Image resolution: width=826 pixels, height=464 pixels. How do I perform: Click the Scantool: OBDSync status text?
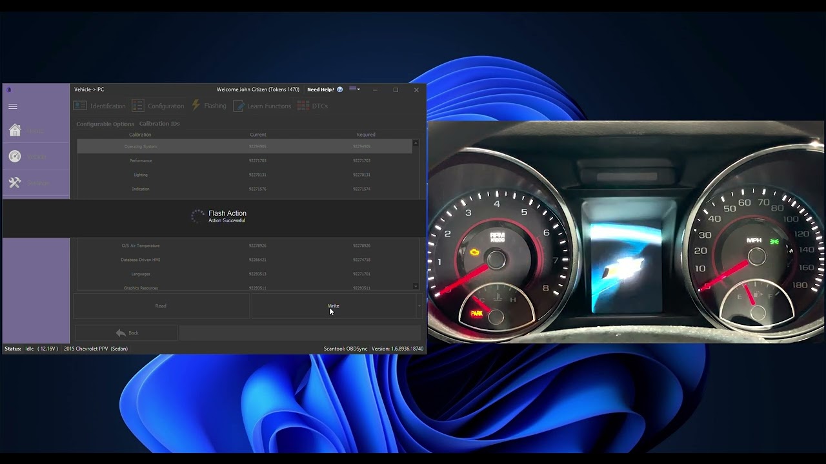click(x=345, y=349)
